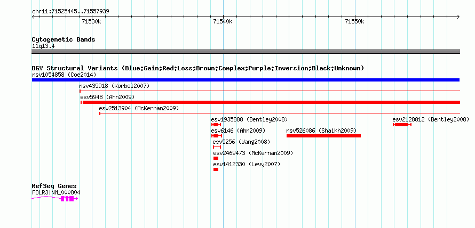
Task: Select the esv6146 (Ahn2009) label
Action: (x=238, y=131)
